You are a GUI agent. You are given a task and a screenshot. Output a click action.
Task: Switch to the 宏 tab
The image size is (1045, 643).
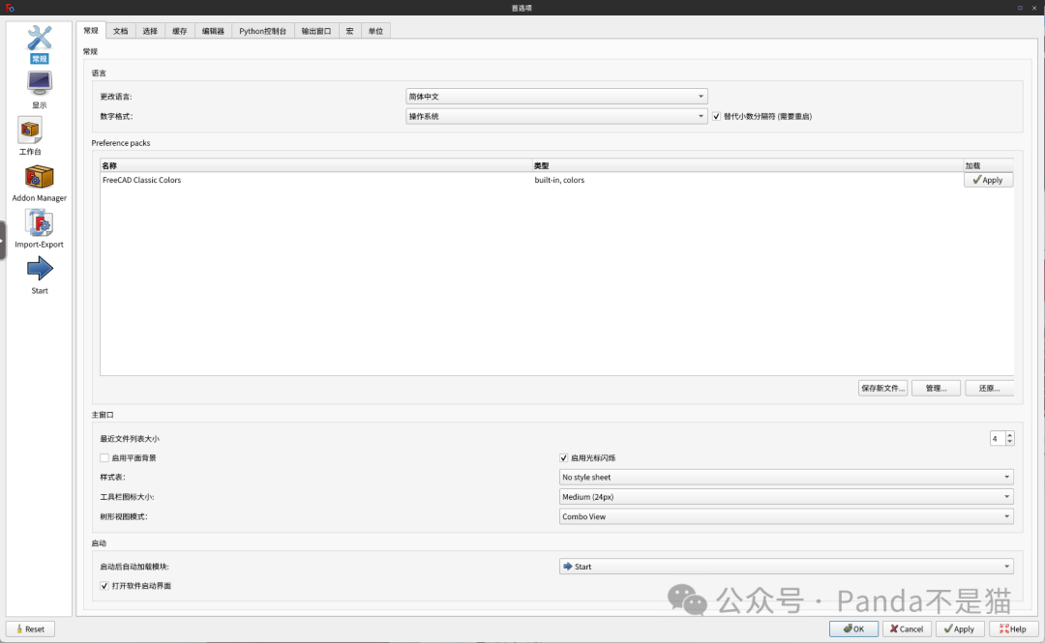[x=349, y=31]
